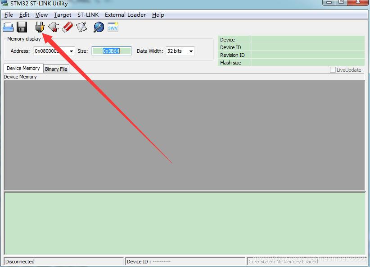
Task: Open the External Loader menu
Action: pyautogui.click(x=125, y=14)
